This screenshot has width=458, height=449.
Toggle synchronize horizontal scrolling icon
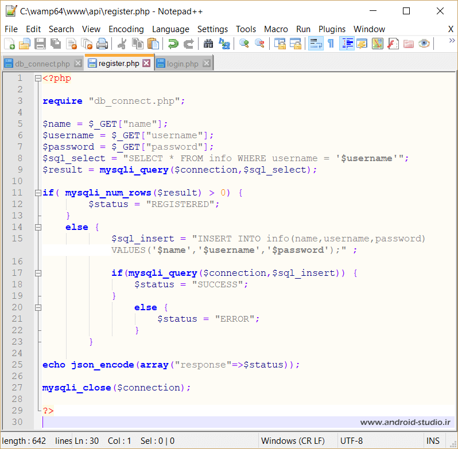pyautogui.click(x=295, y=44)
